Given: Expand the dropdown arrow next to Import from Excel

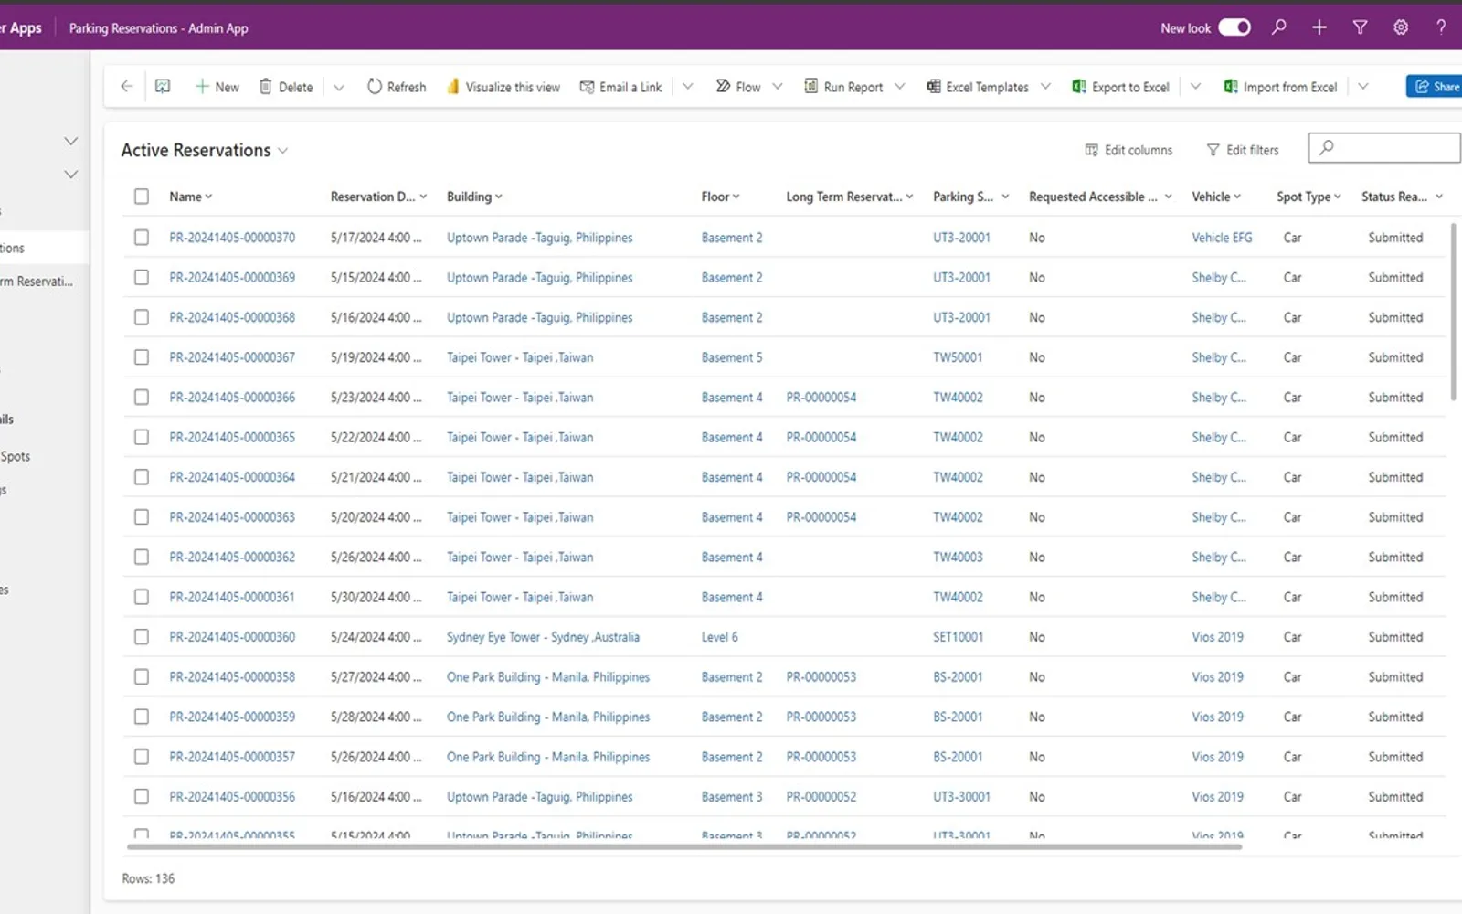Looking at the screenshot, I should 1363,87.
